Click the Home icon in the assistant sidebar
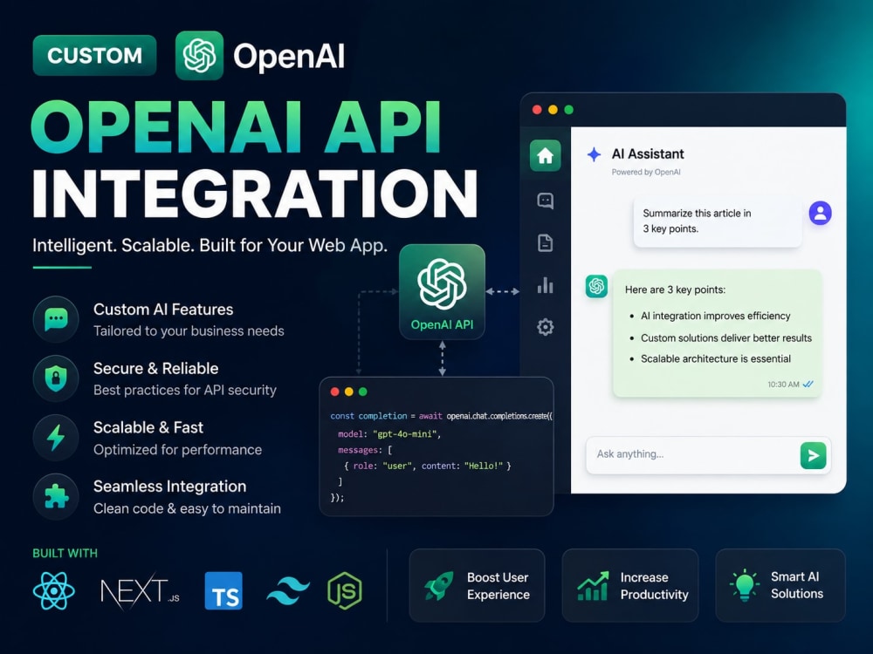This screenshot has height=654, width=873. click(545, 156)
